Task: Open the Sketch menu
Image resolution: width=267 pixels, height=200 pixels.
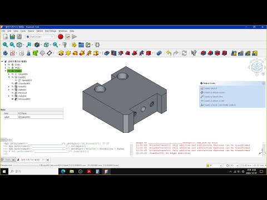Action: click(x=39, y=31)
